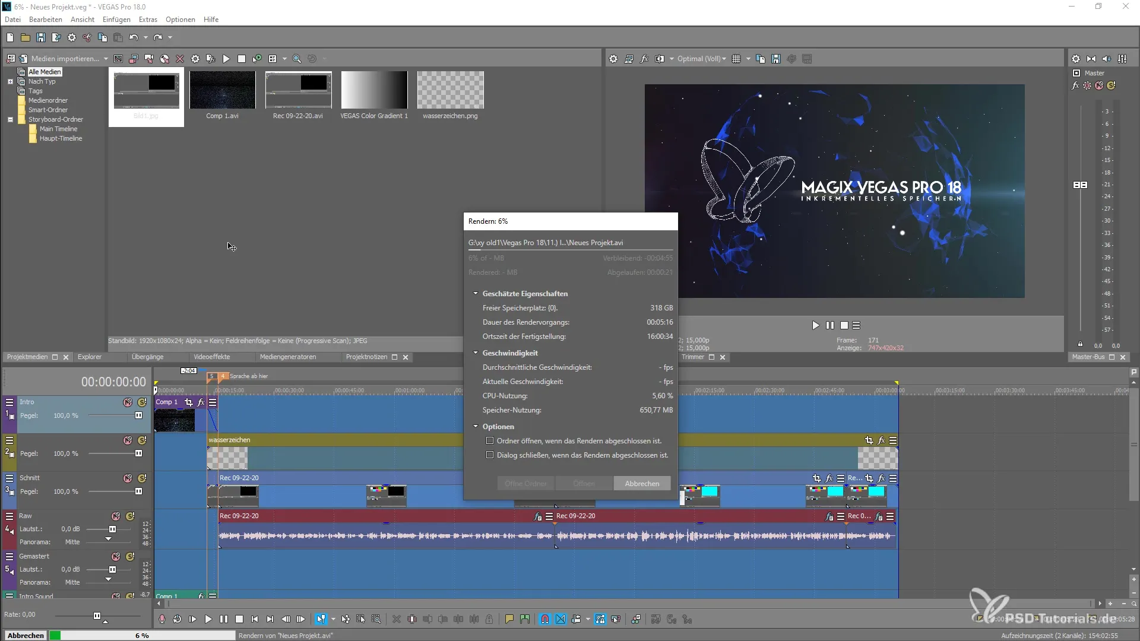Cancel rendering with the dialog's Abbrechen button
1140x641 pixels.
click(642, 484)
